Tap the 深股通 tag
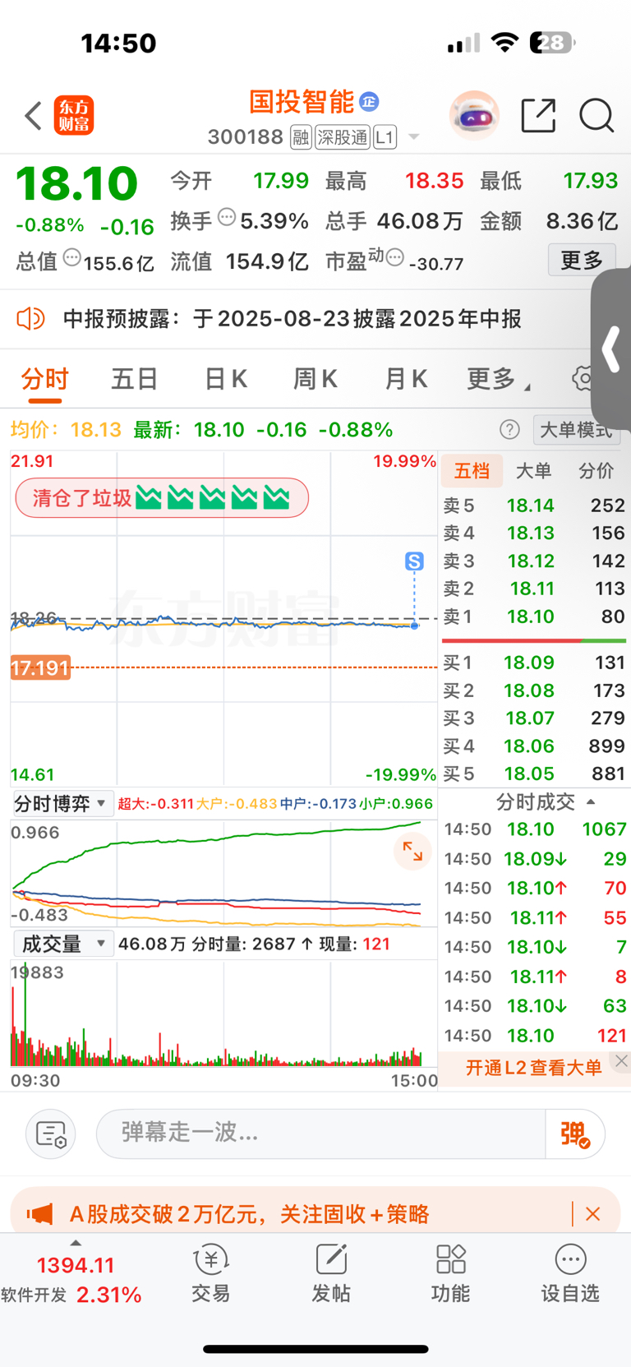This screenshot has width=631, height=1367. (x=343, y=137)
